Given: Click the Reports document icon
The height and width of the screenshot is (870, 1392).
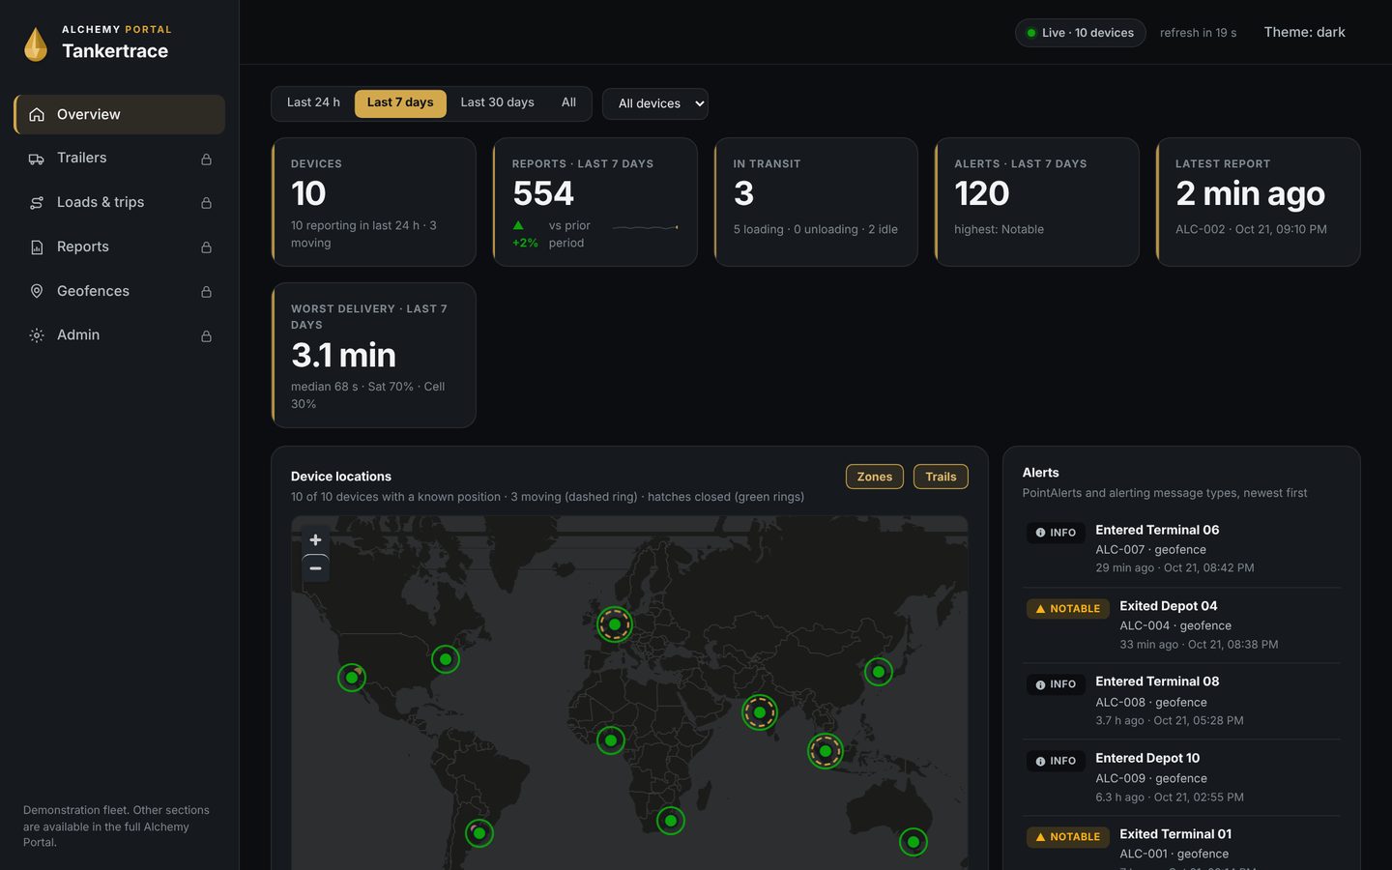Looking at the screenshot, I should click(x=37, y=247).
